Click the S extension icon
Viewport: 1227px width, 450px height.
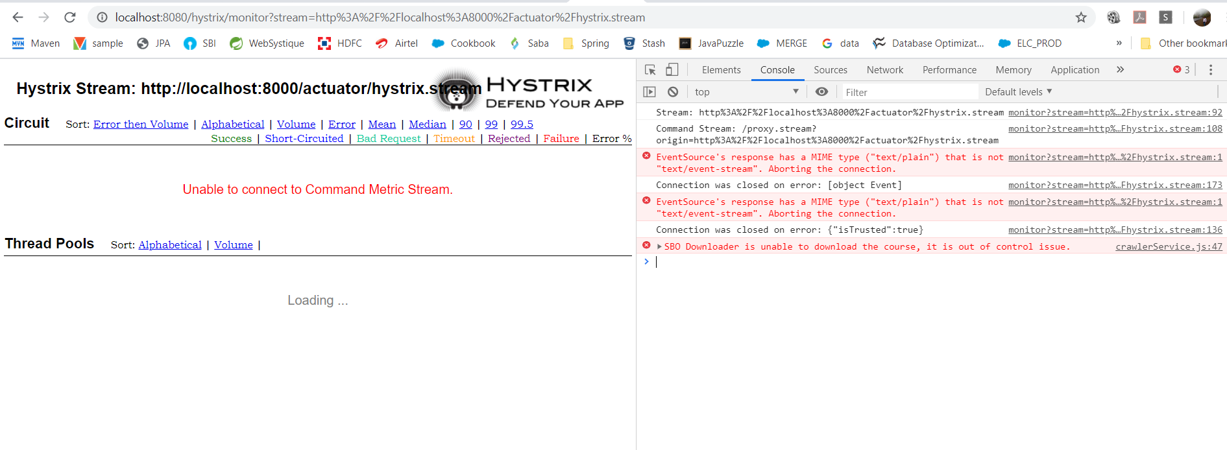click(1166, 18)
